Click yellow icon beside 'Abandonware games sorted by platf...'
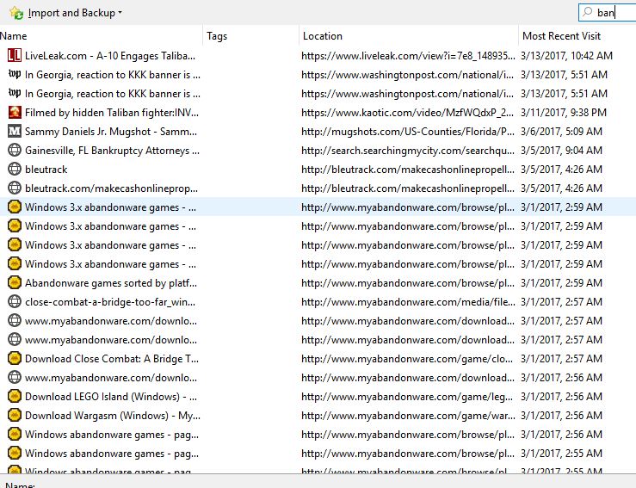Screen dimensions: 636x488 click(14, 283)
